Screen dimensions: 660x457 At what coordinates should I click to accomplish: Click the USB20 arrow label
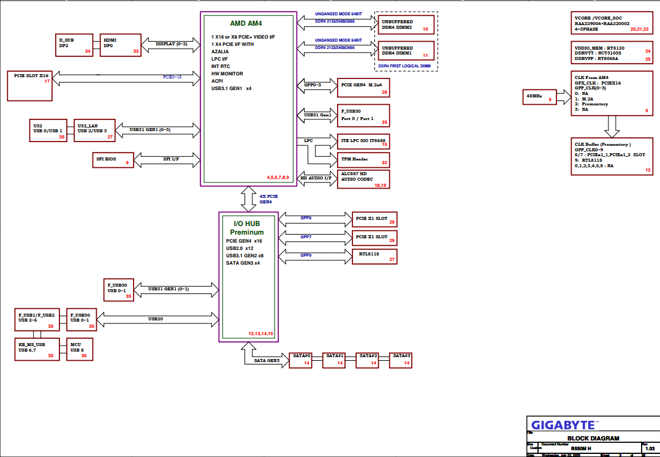tap(155, 319)
